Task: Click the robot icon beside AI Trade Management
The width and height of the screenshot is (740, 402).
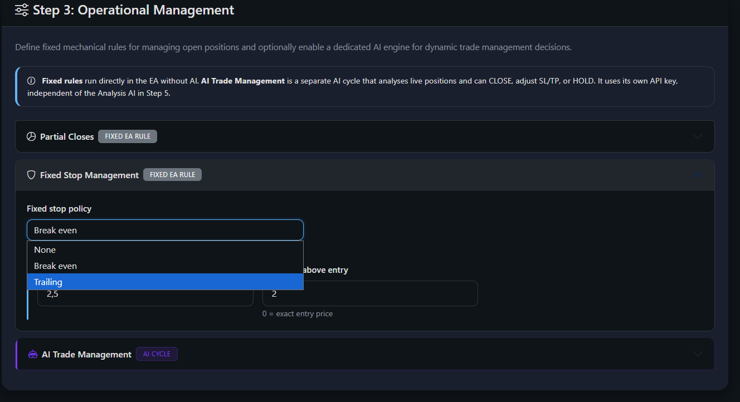Action: (x=33, y=354)
